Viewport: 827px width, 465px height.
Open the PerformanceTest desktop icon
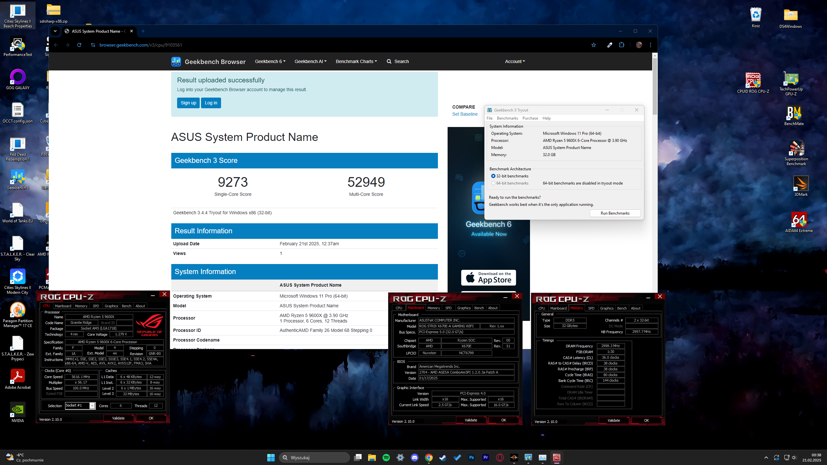point(18,47)
